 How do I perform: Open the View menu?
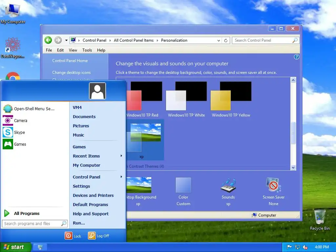click(x=73, y=50)
